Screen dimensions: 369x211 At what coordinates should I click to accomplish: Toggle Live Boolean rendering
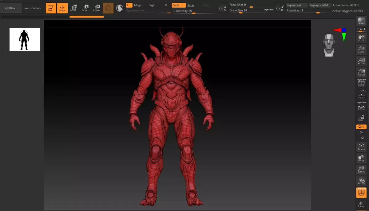click(x=32, y=8)
